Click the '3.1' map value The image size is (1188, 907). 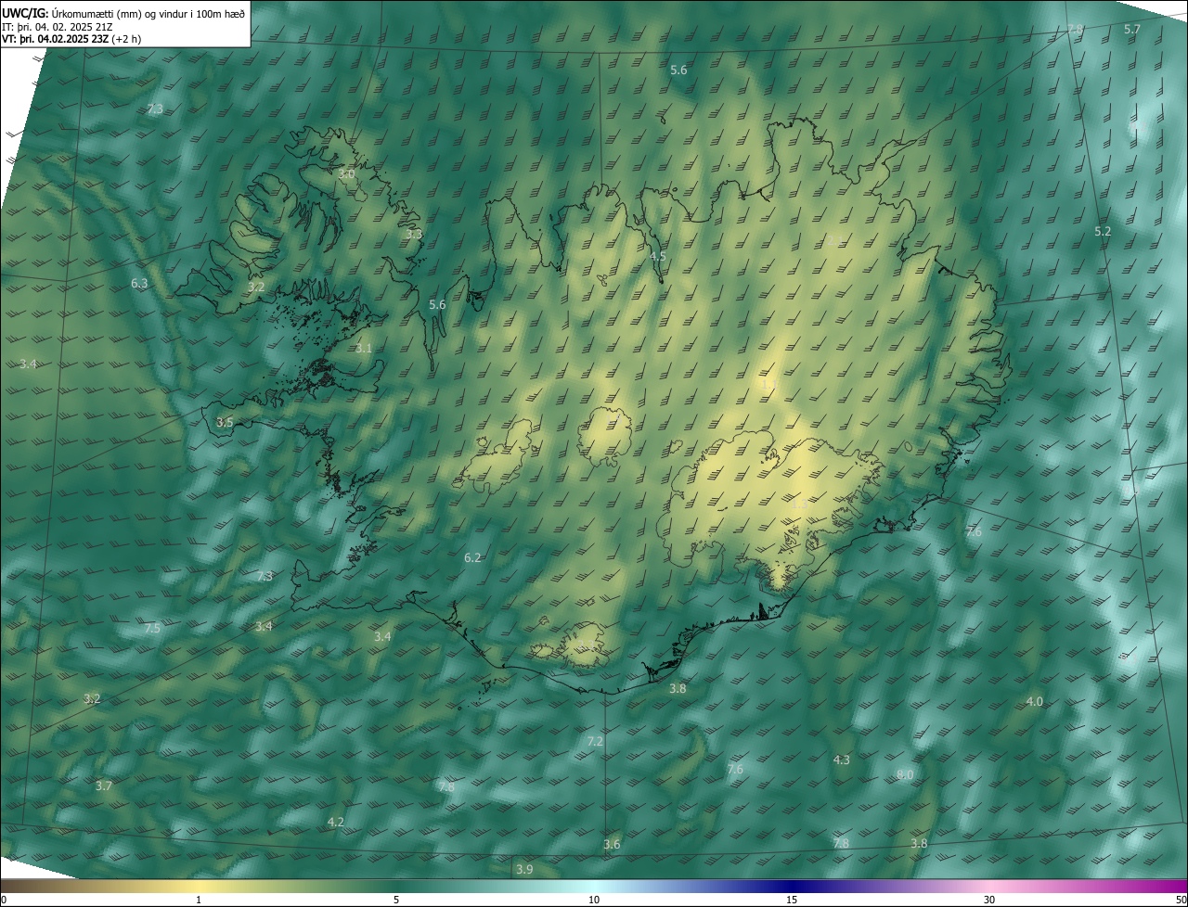(x=363, y=349)
